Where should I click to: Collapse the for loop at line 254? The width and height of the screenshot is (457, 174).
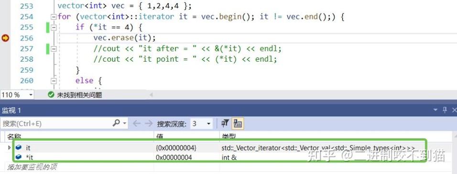[54, 17]
